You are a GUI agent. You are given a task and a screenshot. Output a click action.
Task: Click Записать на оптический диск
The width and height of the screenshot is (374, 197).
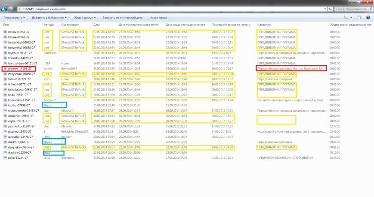[x=122, y=18]
